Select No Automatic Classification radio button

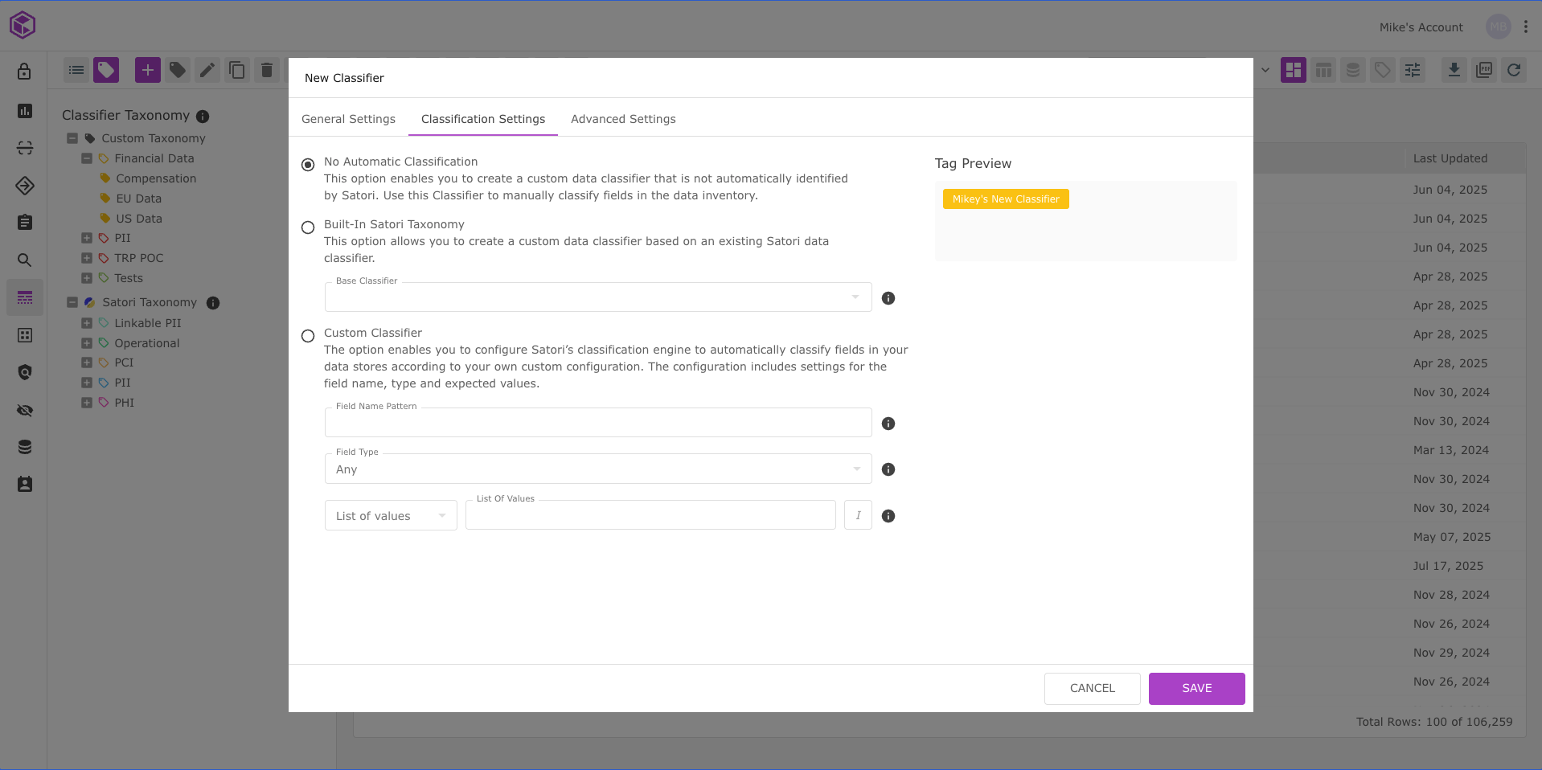click(x=308, y=165)
